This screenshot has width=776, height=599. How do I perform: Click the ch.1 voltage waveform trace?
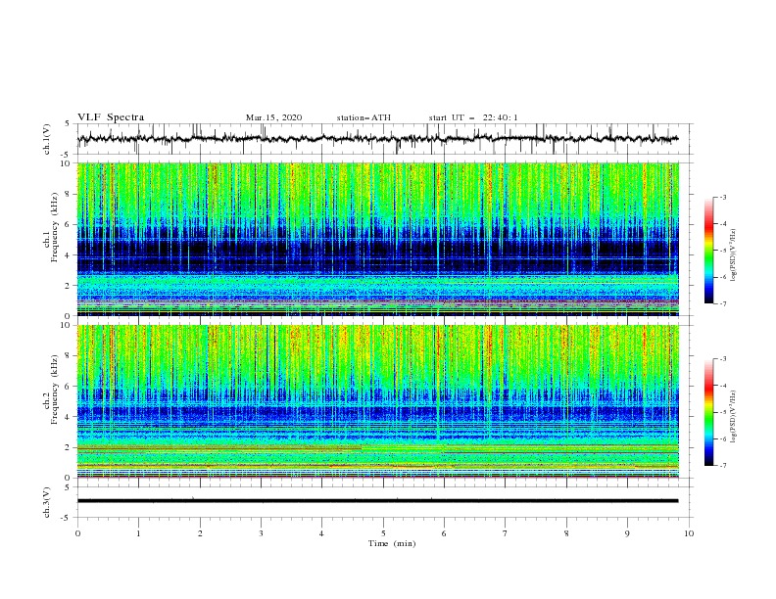point(377,139)
